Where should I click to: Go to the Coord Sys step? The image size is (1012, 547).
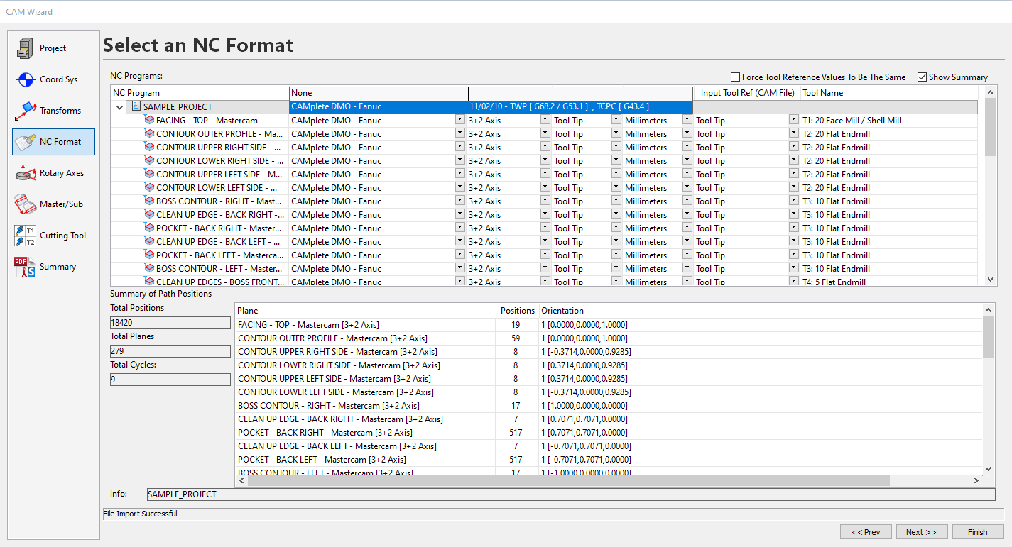point(53,79)
